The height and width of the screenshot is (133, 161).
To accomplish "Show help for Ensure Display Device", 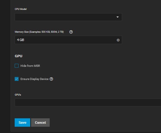I will click(x=51, y=79).
